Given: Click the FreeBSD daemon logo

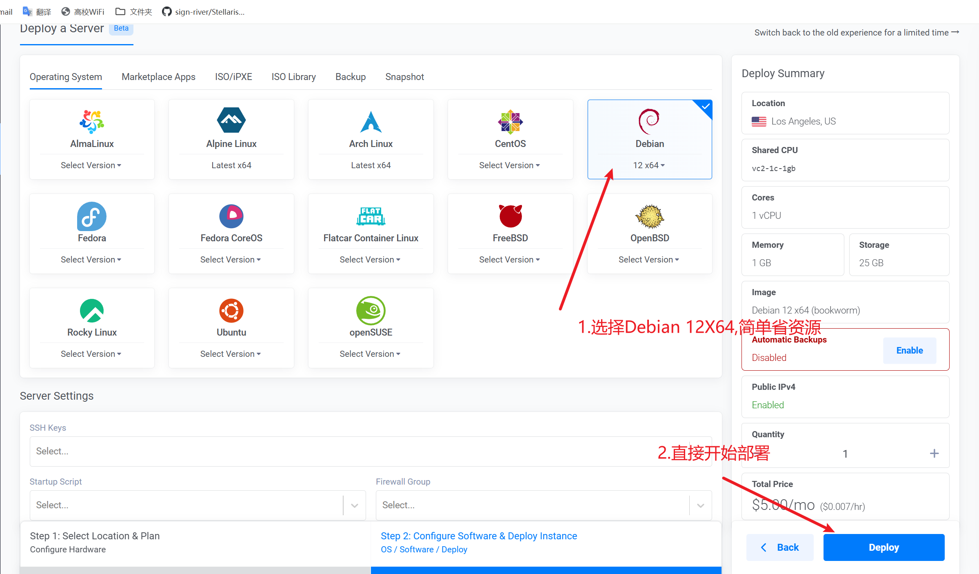Looking at the screenshot, I should (511, 216).
